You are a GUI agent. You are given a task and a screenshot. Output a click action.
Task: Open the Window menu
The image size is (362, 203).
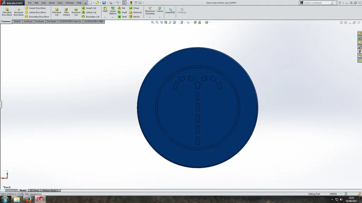70,3
